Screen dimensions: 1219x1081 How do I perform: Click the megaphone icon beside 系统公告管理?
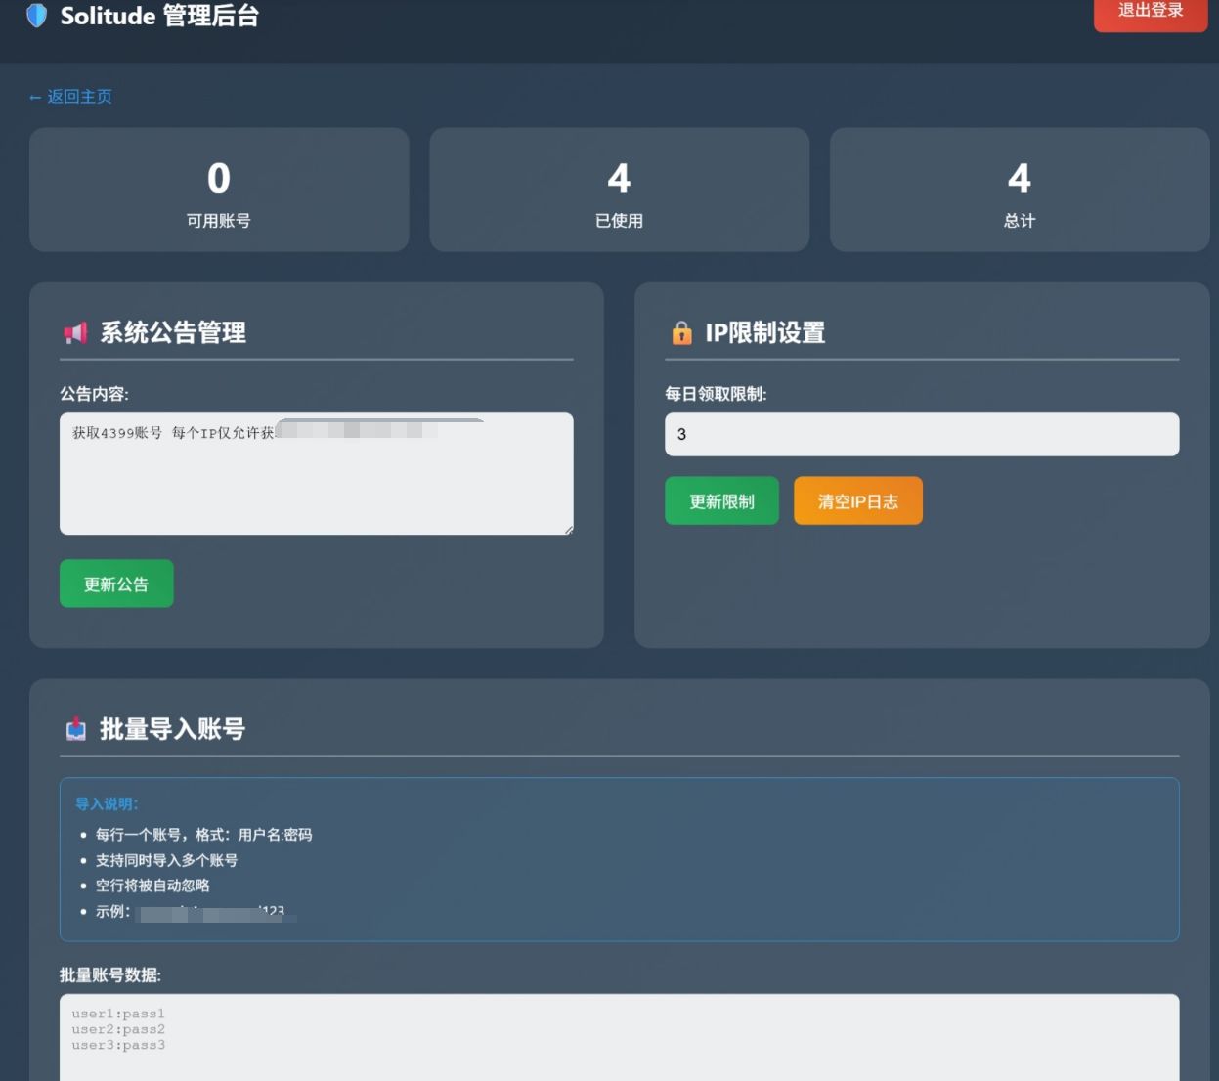[75, 333]
